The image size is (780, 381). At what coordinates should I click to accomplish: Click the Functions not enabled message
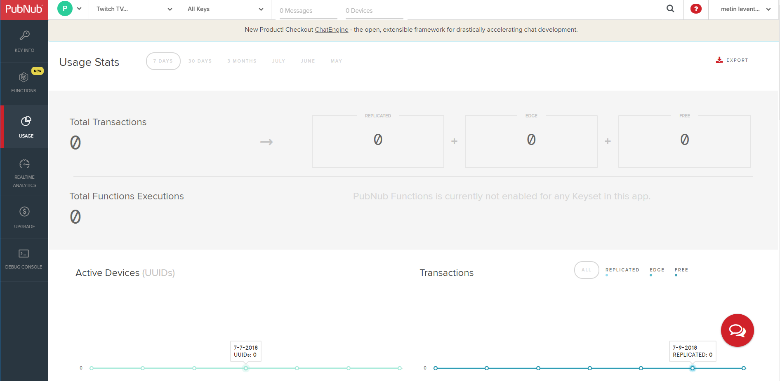(502, 196)
